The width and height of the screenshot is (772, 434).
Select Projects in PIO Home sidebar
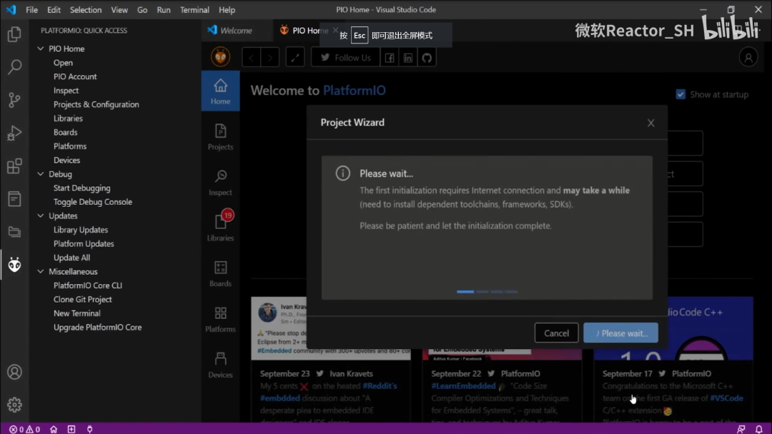[221, 136]
